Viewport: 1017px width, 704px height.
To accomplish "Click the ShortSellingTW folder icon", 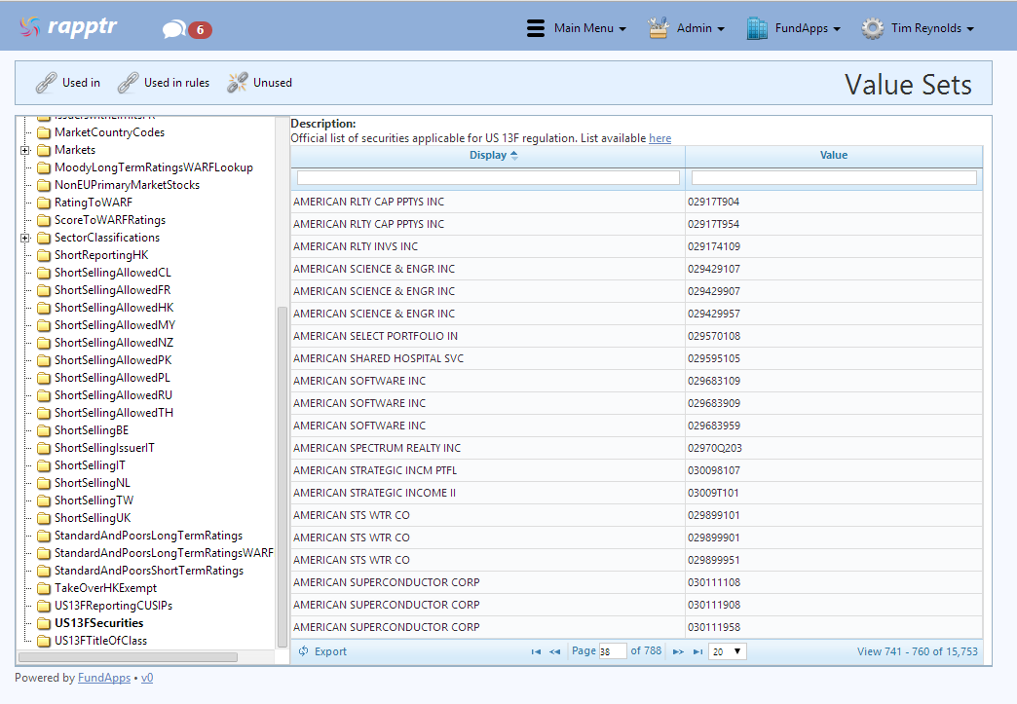I will click(x=44, y=501).
